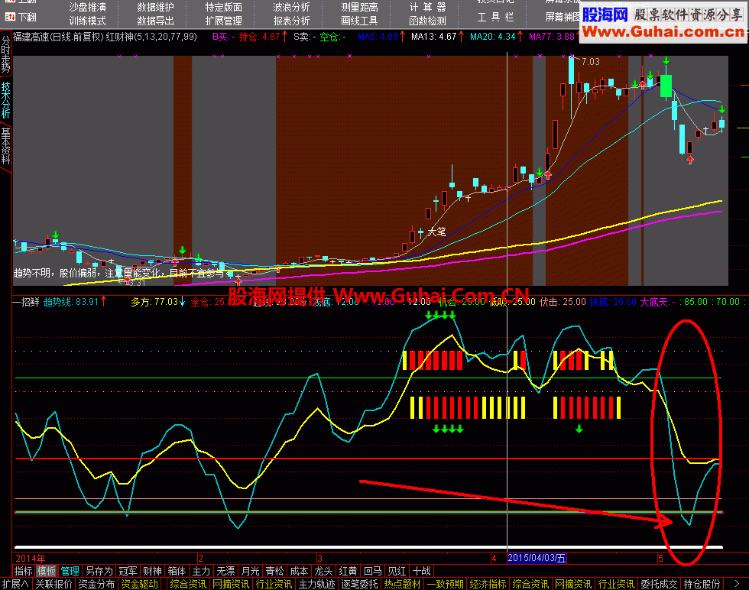Open 委托成交 bottom tab
Viewport: 749px width, 590px height.
[659, 584]
